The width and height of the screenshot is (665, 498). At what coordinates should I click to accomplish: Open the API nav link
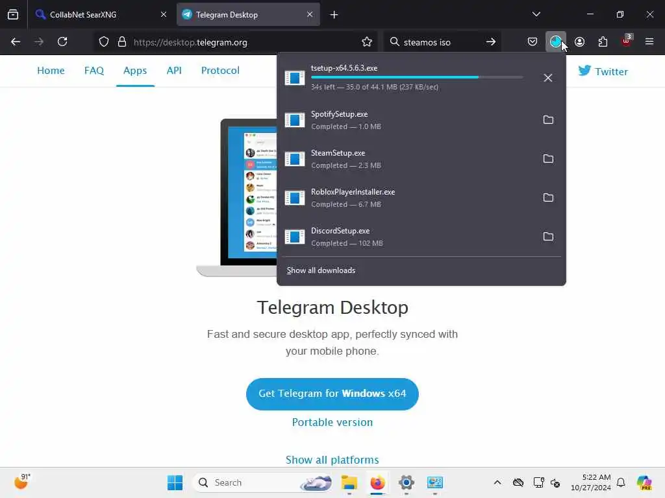(174, 70)
